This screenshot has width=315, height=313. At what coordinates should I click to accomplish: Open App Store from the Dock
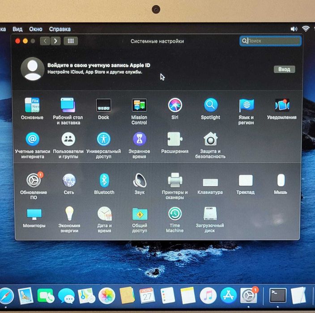228,296
